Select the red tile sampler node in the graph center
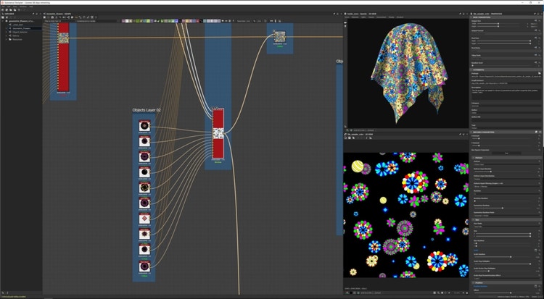This screenshot has width=544, height=299. 218,134
